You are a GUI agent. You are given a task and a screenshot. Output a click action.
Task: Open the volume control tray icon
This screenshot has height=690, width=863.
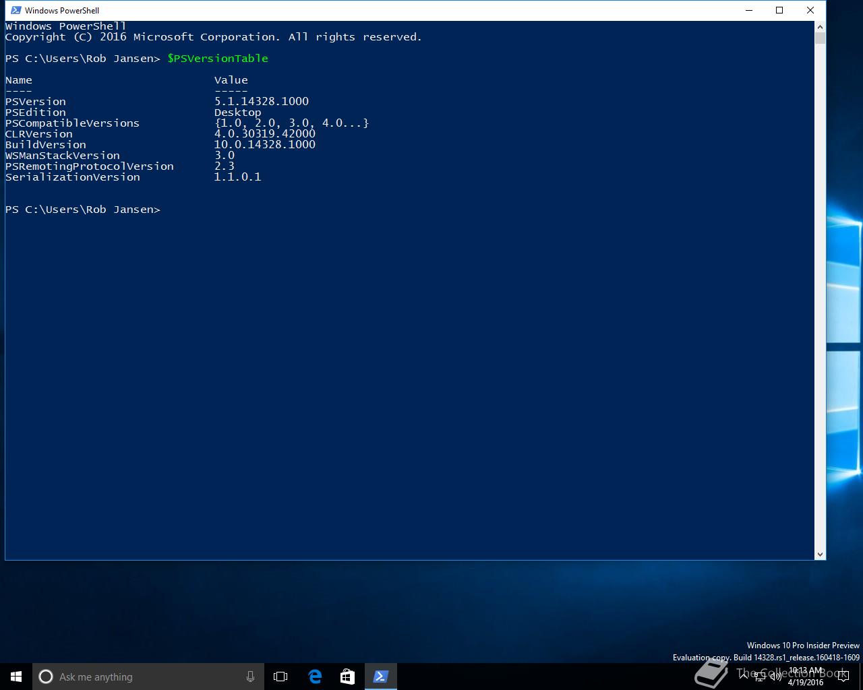click(776, 677)
